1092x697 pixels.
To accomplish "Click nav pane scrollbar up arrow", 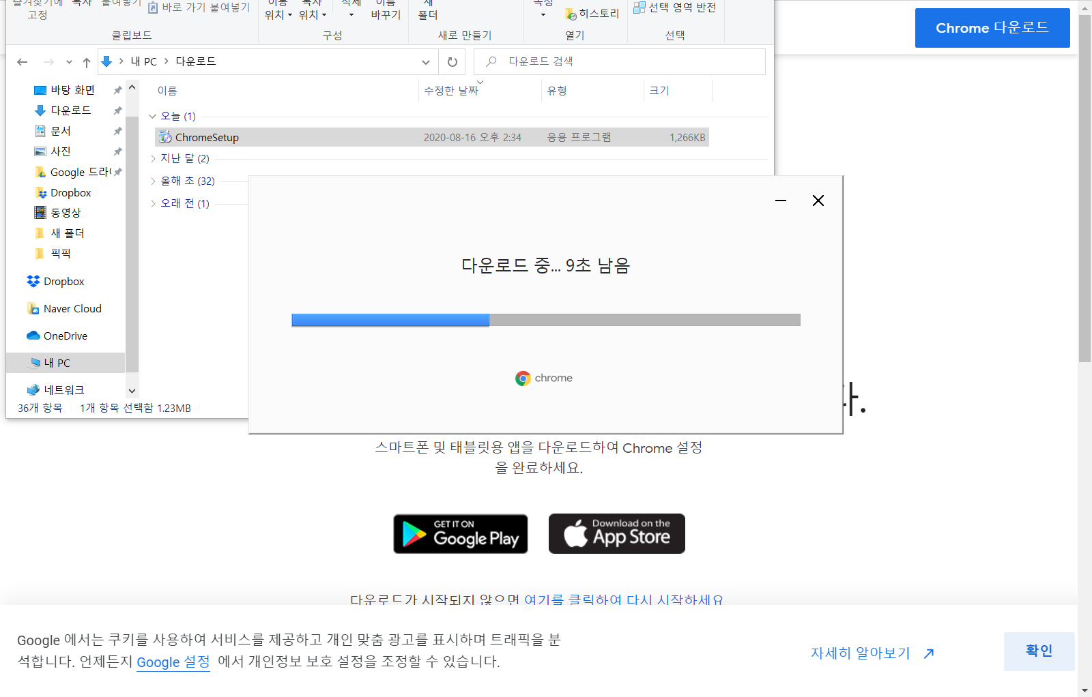I will (132, 88).
